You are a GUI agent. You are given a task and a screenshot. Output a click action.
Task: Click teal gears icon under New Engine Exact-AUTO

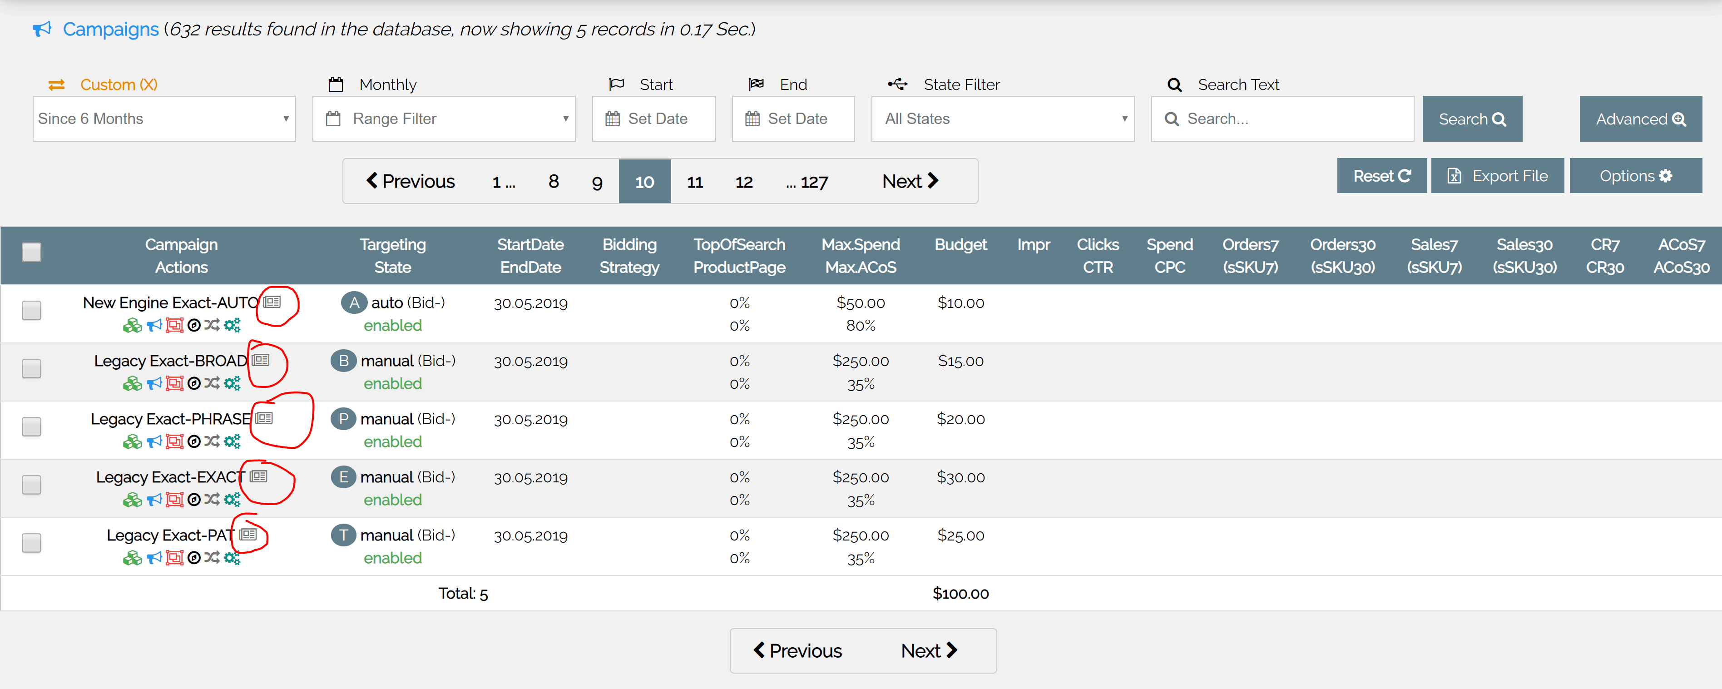[x=232, y=326]
